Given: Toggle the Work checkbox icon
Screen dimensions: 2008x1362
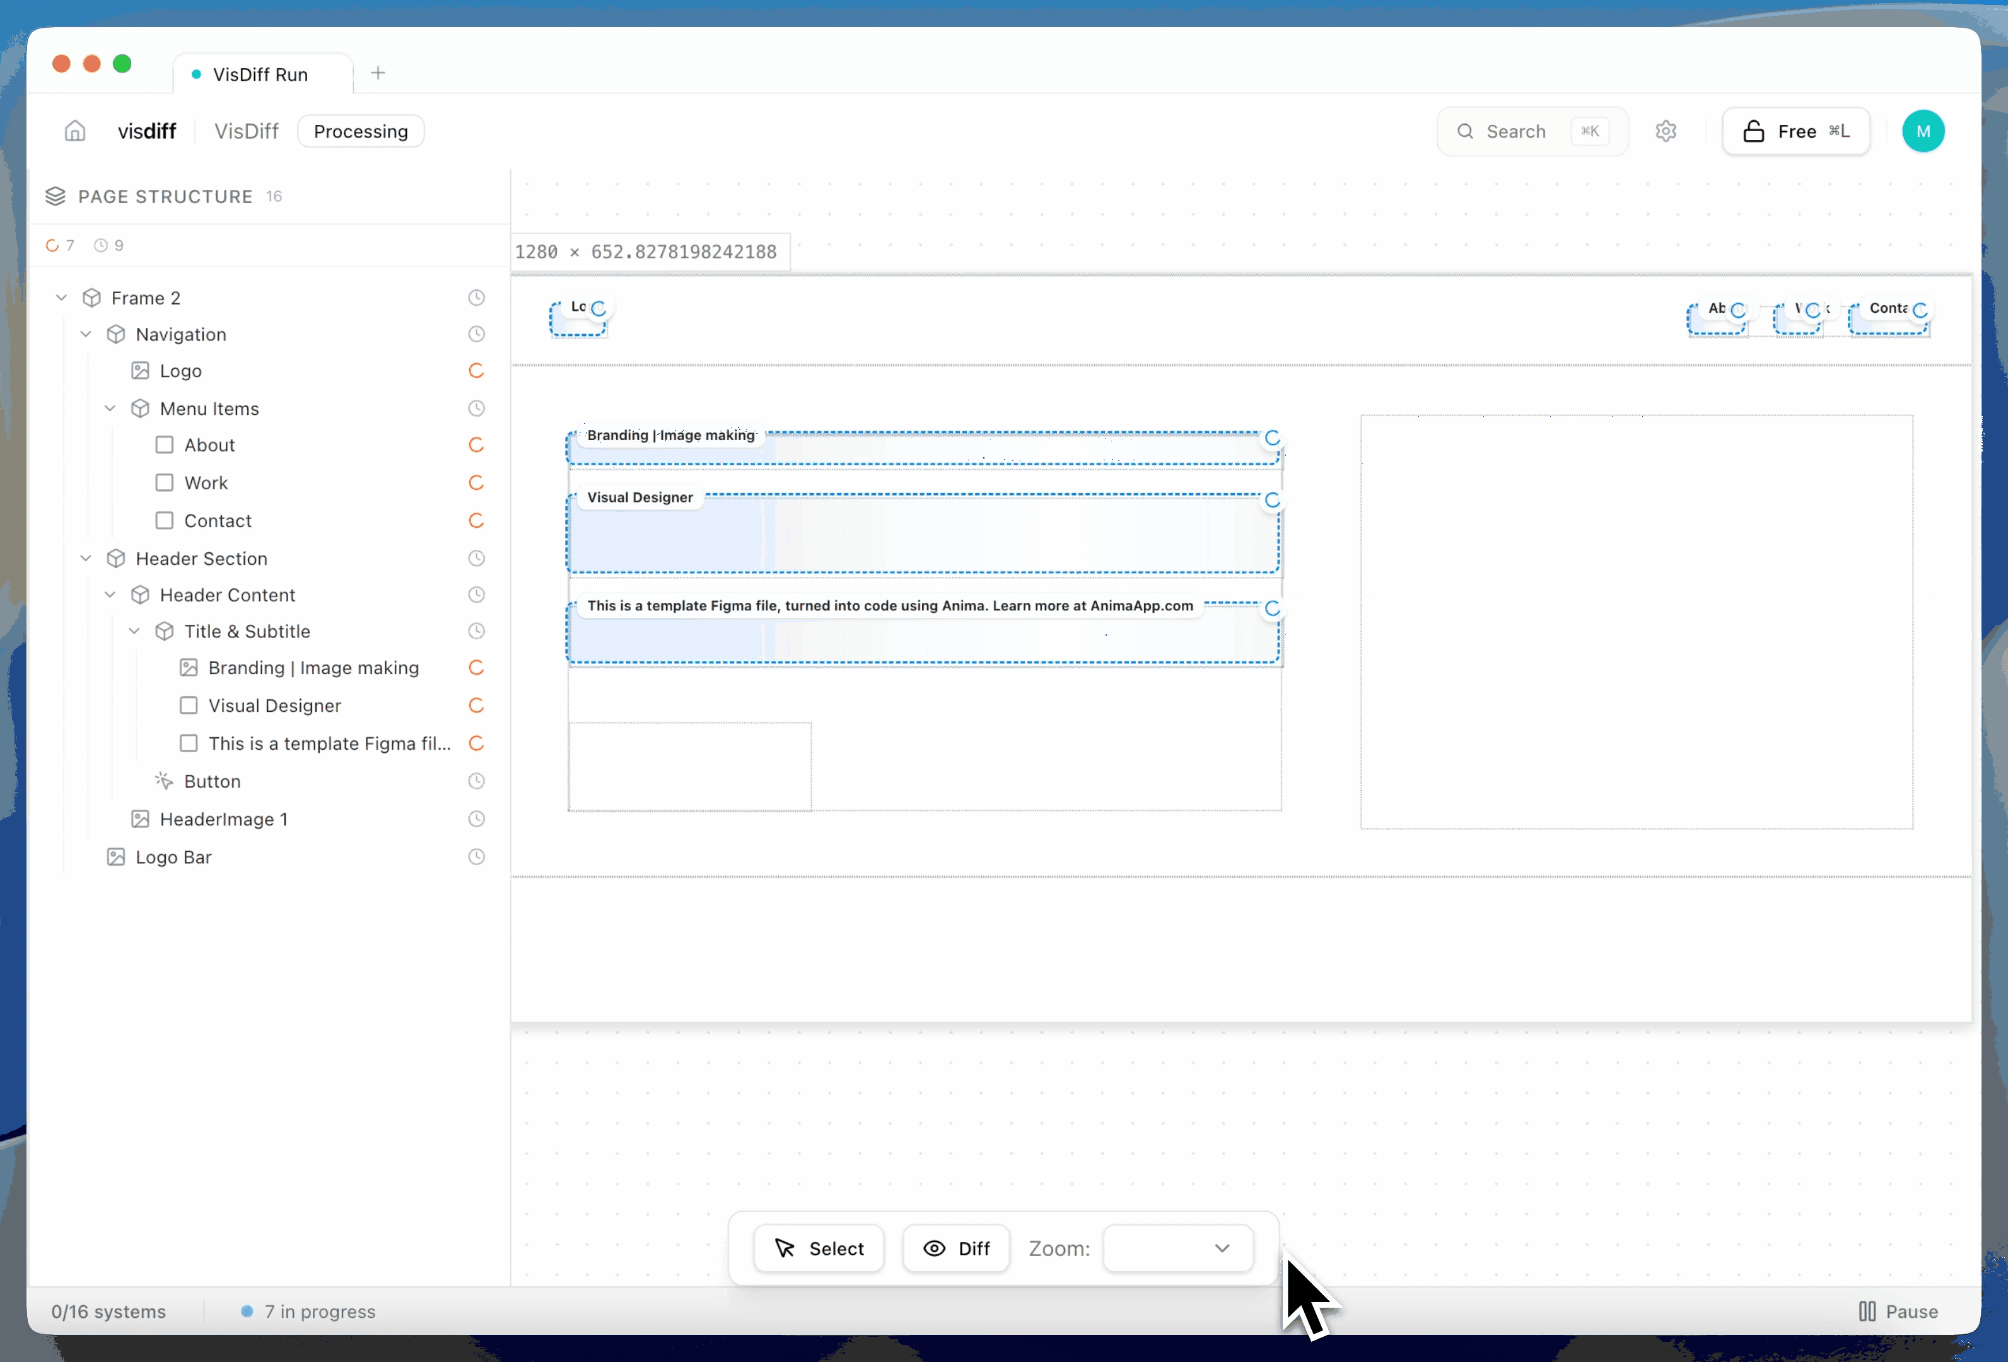Looking at the screenshot, I should click(164, 484).
